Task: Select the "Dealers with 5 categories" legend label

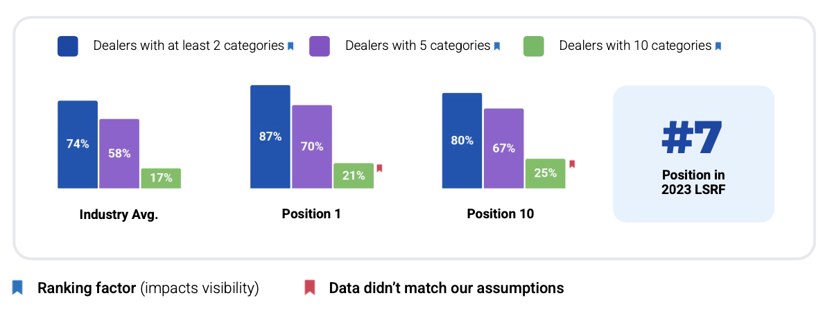Action: 417,46
